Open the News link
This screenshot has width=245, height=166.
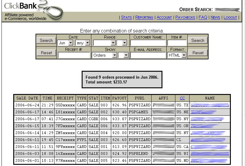click(x=215, y=17)
